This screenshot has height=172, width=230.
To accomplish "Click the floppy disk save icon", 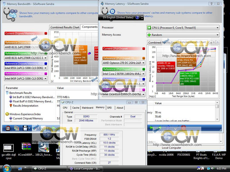I will [25, 128].
